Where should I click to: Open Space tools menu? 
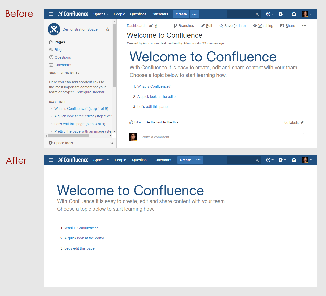62,143
